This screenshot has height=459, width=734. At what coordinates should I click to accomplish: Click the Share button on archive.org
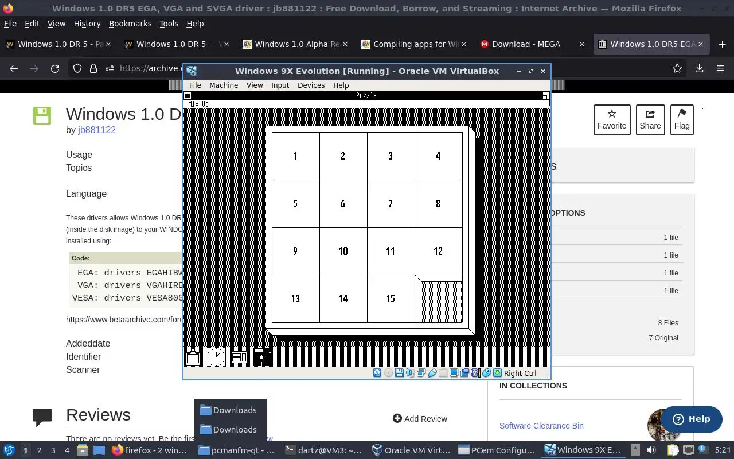[650, 119]
